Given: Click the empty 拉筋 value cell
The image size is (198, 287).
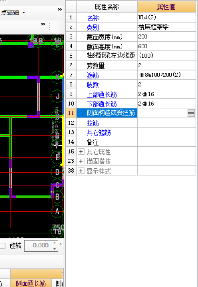Looking at the screenshot, I should (x=166, y=123).
